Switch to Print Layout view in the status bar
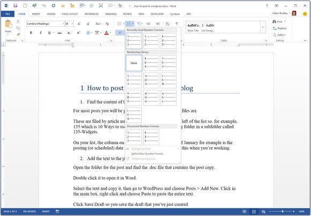 (254, 211)
